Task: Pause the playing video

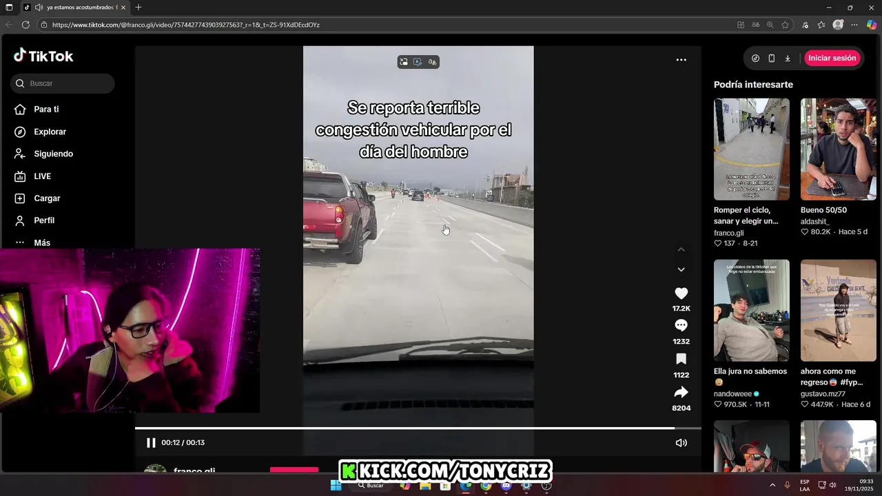Action: tap(151, 443)
